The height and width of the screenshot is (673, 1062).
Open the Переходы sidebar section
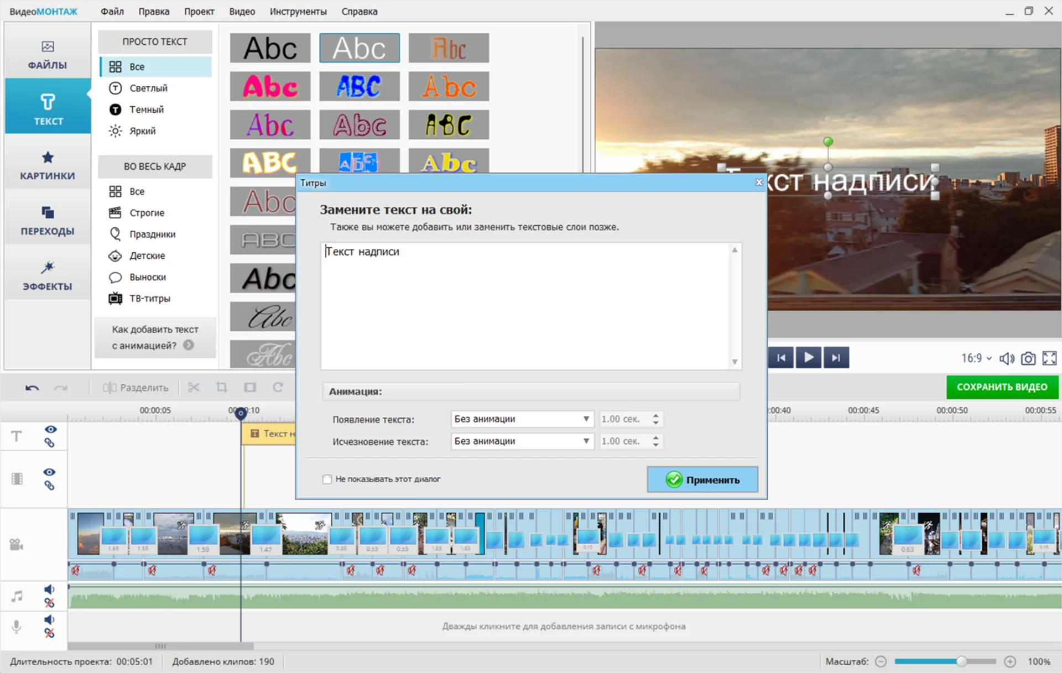click(48, 220)
